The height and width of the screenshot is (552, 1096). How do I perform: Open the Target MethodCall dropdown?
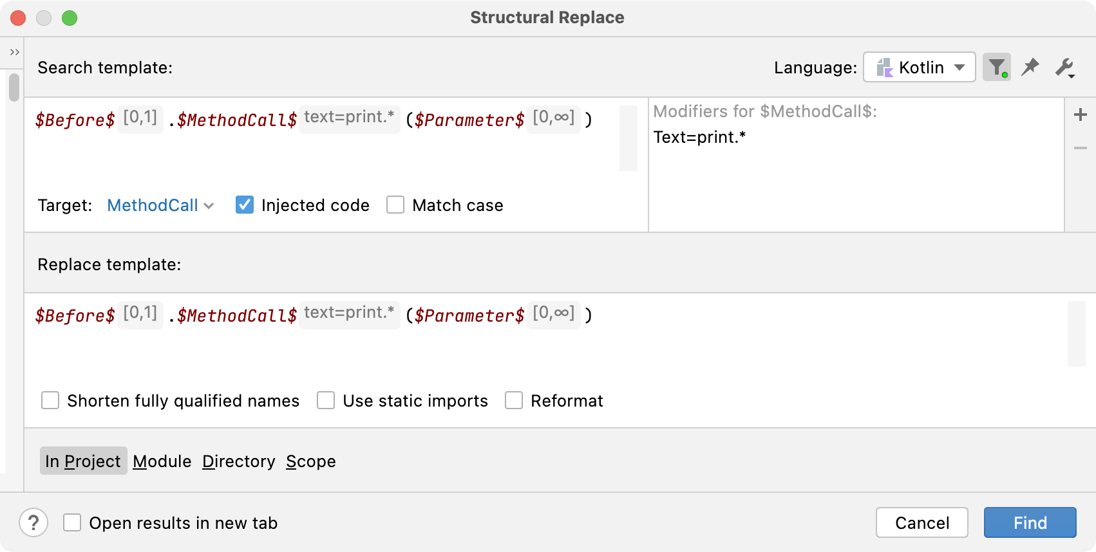160,205
